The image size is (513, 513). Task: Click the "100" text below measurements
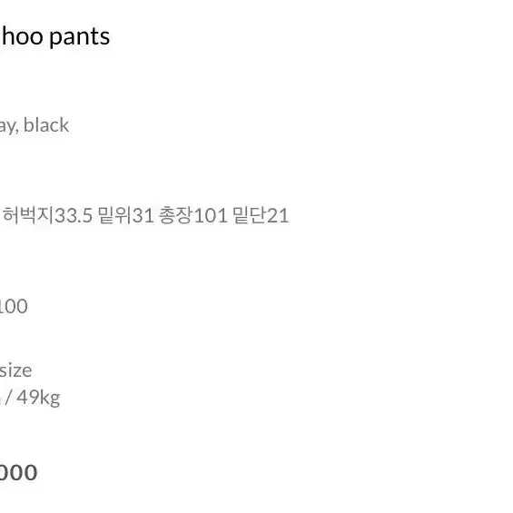click(13, 307)
